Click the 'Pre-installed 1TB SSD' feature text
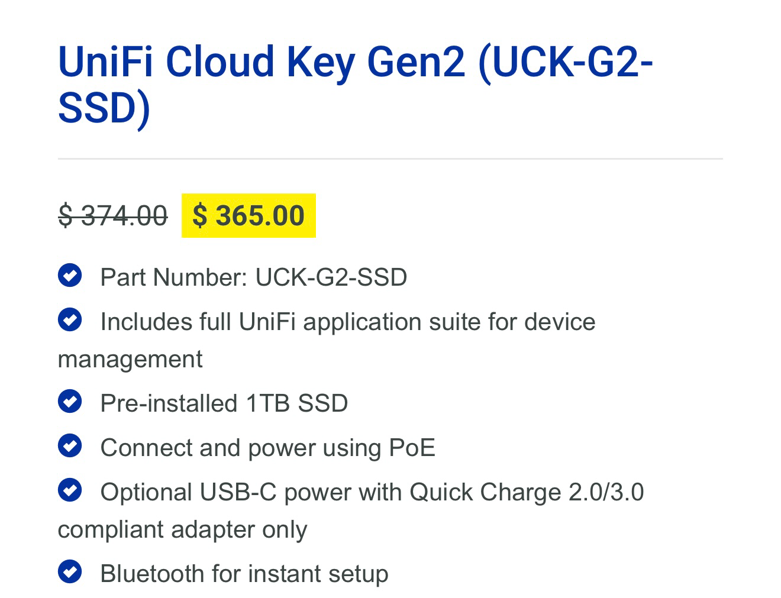 (224, 403)
